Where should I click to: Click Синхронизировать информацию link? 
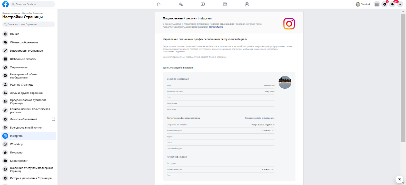pos(260,118)
